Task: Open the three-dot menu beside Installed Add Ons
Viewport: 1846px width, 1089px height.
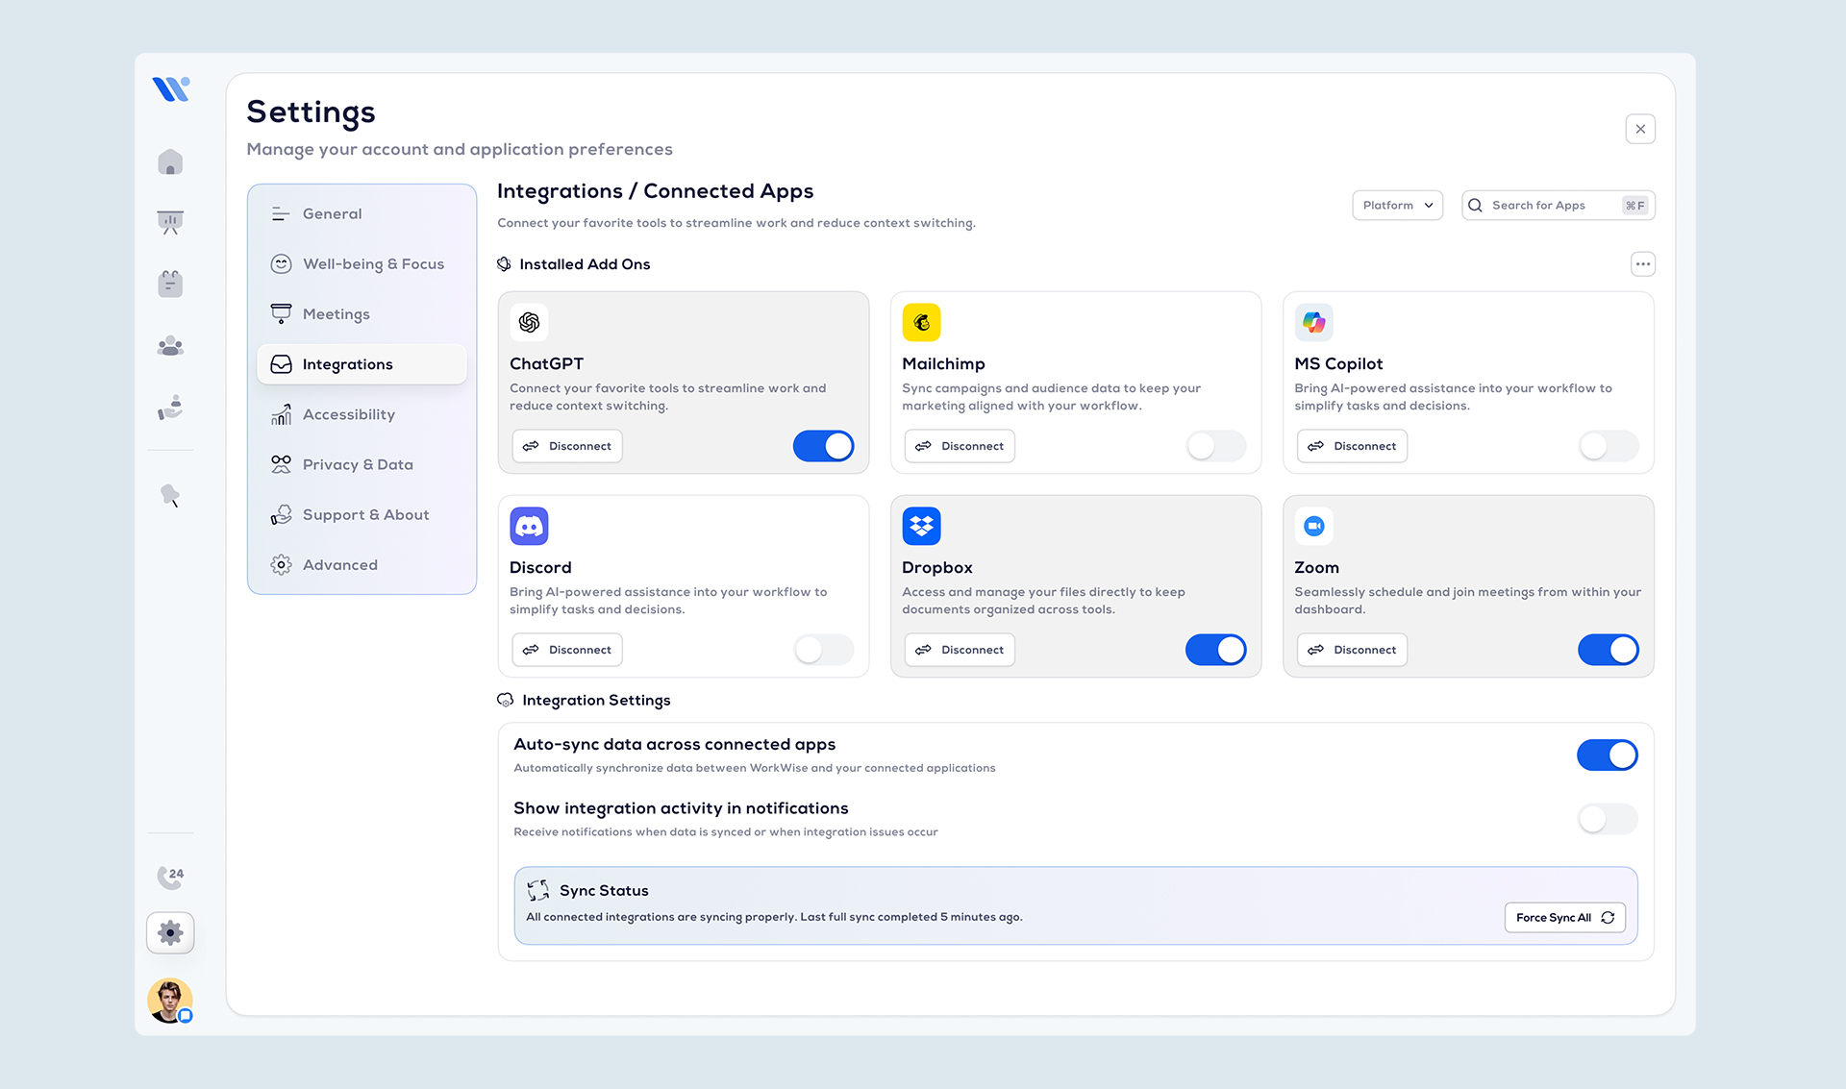Action: pyautogui.click(x=1642, y=263)
